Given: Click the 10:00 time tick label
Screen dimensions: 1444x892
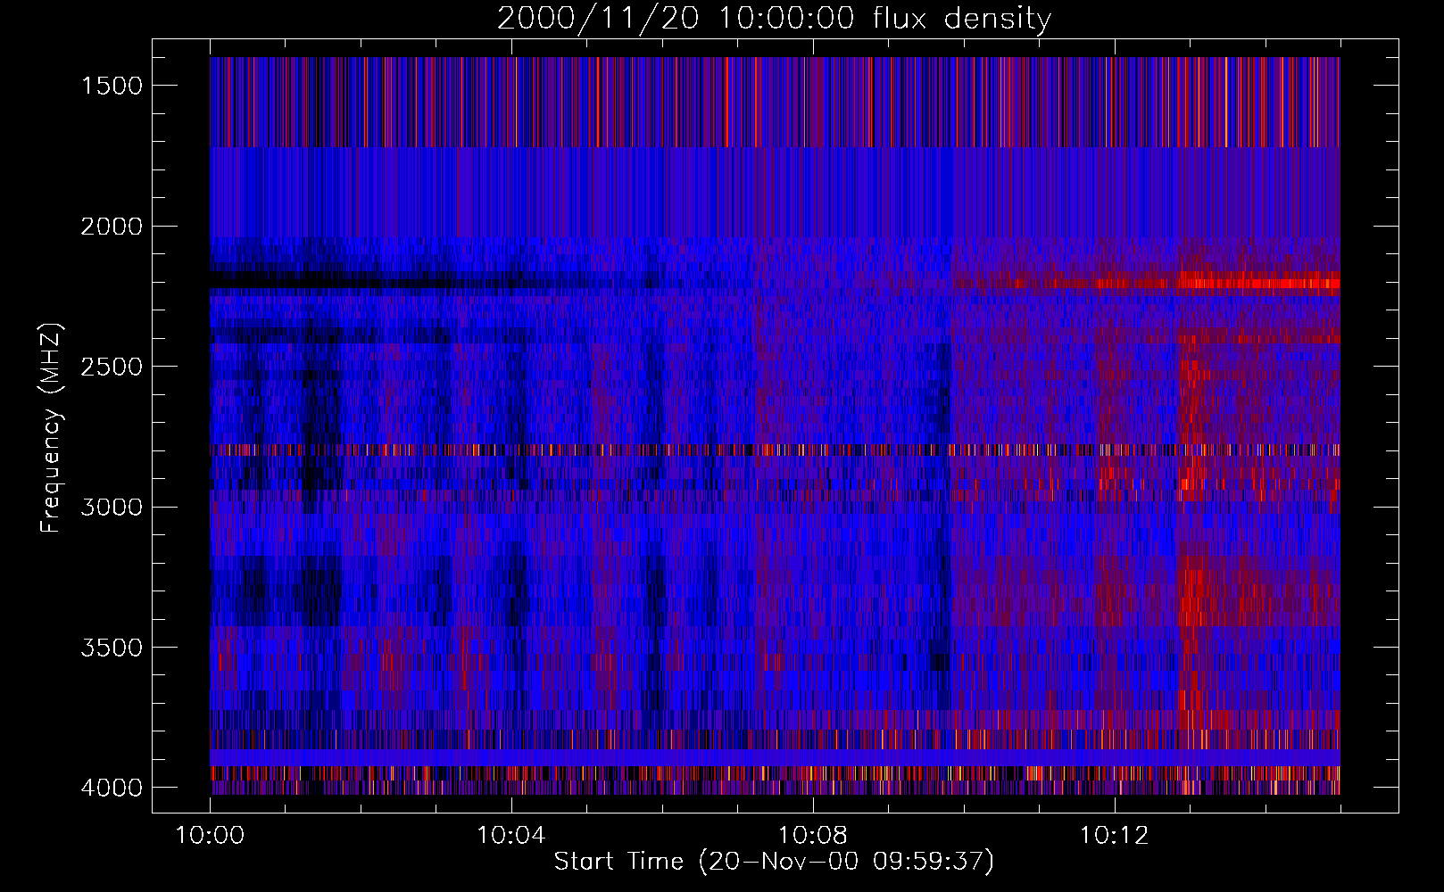Looking at the screenshot, I should pyautogui.click(x=210, y=836).
